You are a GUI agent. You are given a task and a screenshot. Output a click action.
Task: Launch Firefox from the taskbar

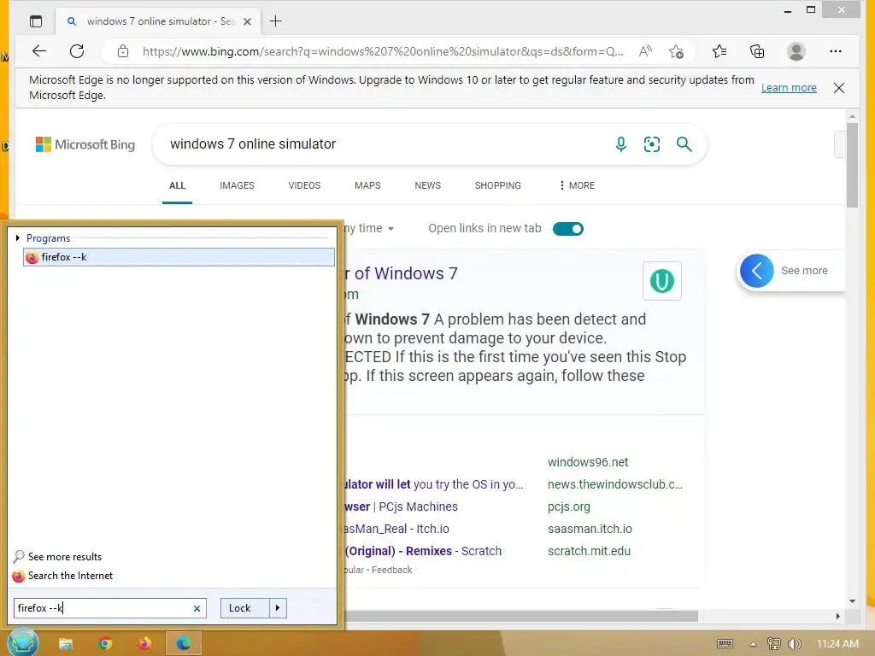point(144,644)
